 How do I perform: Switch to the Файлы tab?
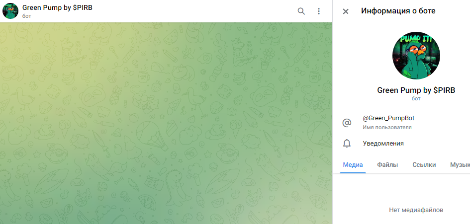tap(387, 165)
